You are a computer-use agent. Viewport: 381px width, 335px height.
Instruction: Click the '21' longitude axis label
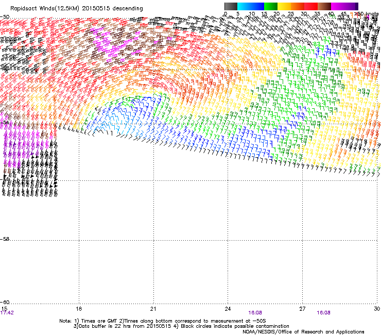click(153, 309)
